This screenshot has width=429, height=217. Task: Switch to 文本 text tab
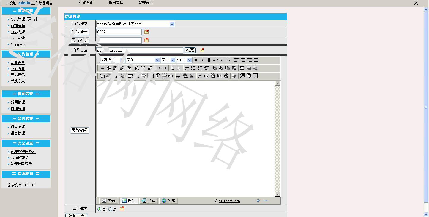pyautogui.click(x=149, y=201)
